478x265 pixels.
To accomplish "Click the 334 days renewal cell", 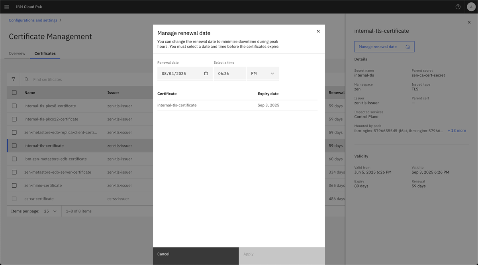I will tap(337, 172).
